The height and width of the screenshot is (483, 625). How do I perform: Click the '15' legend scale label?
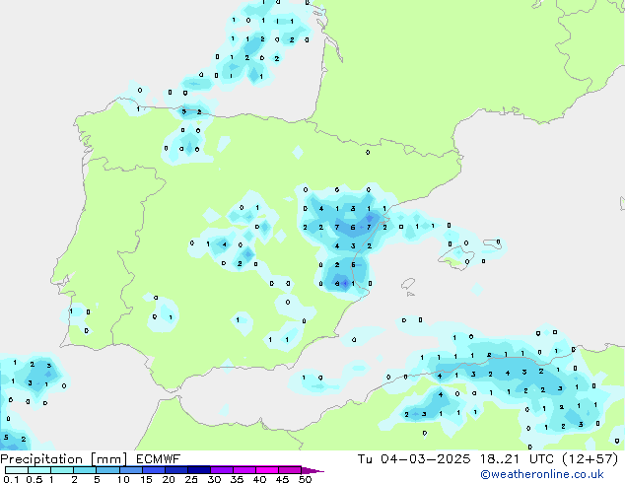[x=146, y=479]
